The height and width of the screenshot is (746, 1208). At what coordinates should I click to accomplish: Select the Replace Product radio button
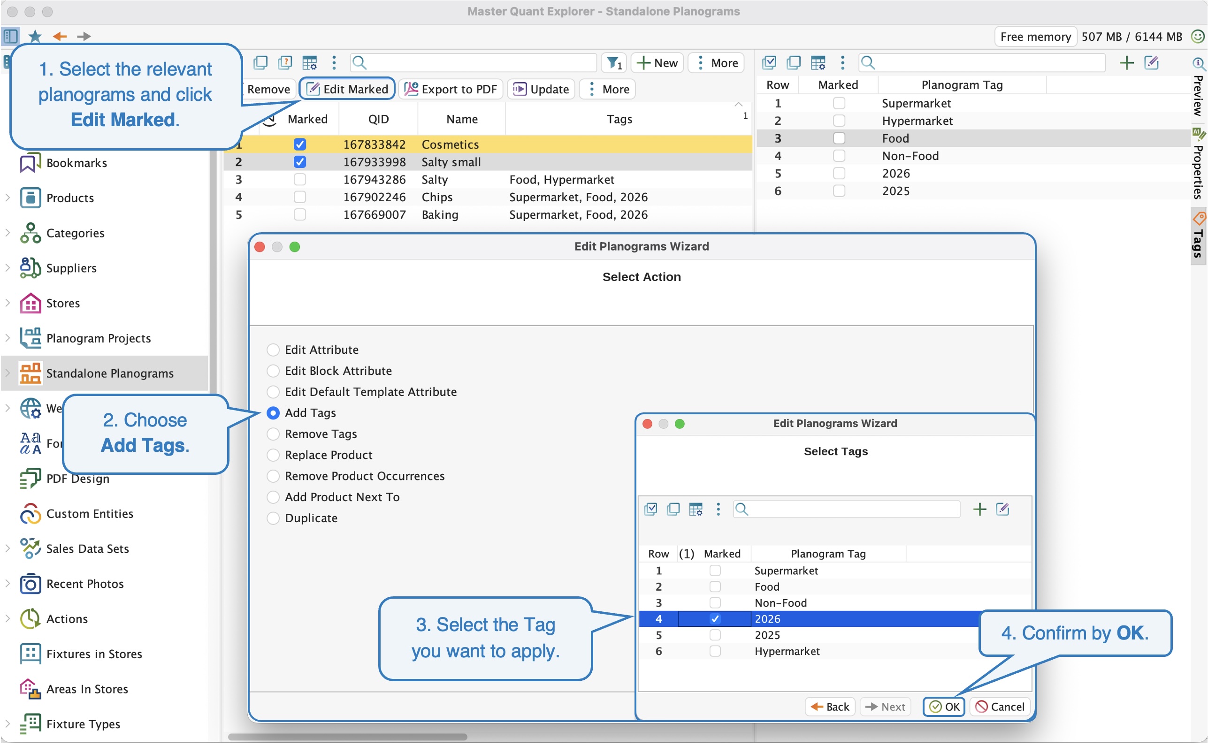[273, 455]
